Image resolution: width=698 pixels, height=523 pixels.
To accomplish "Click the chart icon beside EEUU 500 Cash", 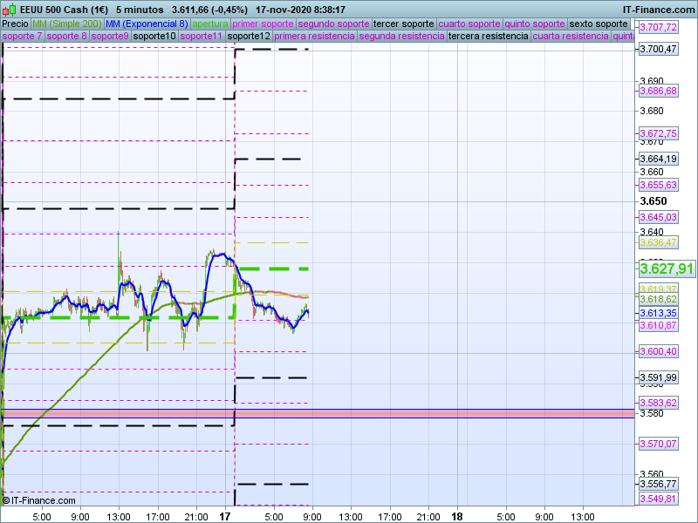I will click(7, 9).
